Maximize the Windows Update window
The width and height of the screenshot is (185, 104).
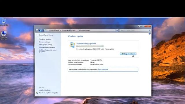coord(143,26)
